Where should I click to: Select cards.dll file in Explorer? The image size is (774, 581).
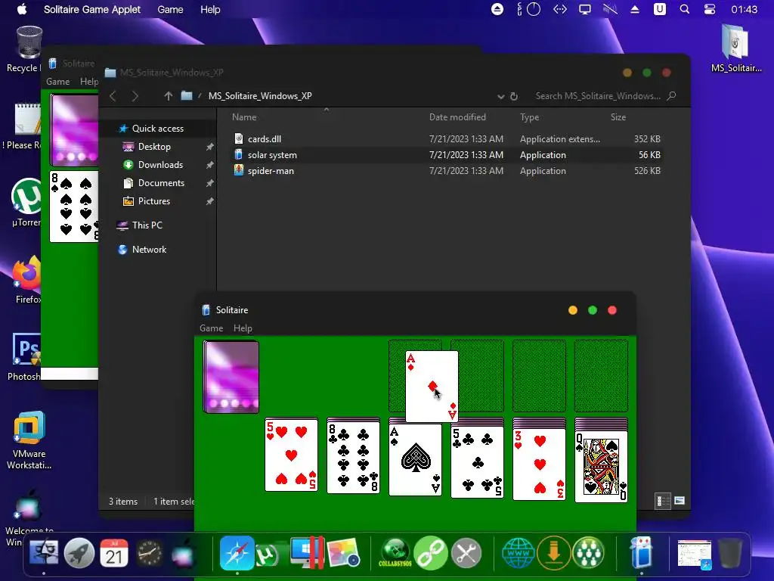click(447, 139)
